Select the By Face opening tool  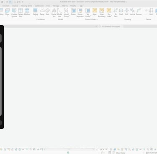[116, 13]
